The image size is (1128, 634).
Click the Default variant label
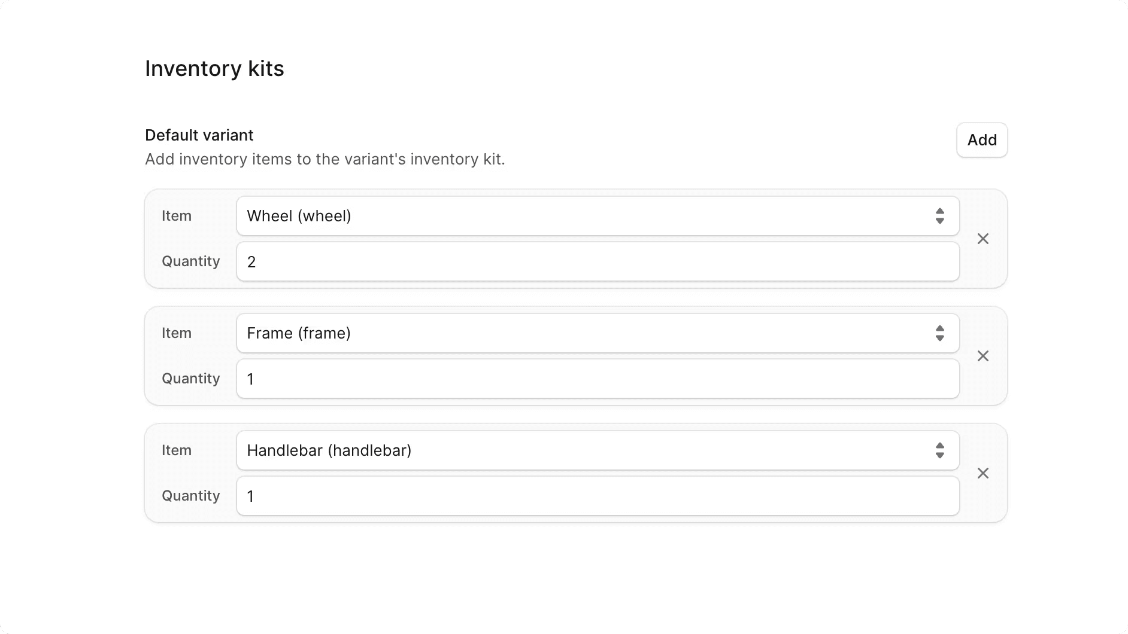tap(198, 135)
